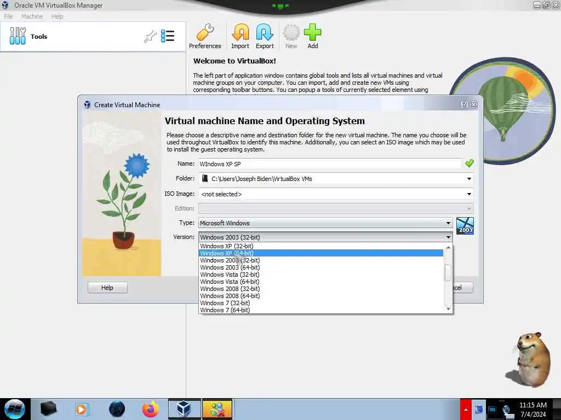The width and height of the screenshot is (561, 420).
Task: Click the VirtualBox taskbar icon
Action: tap(184, 409)
